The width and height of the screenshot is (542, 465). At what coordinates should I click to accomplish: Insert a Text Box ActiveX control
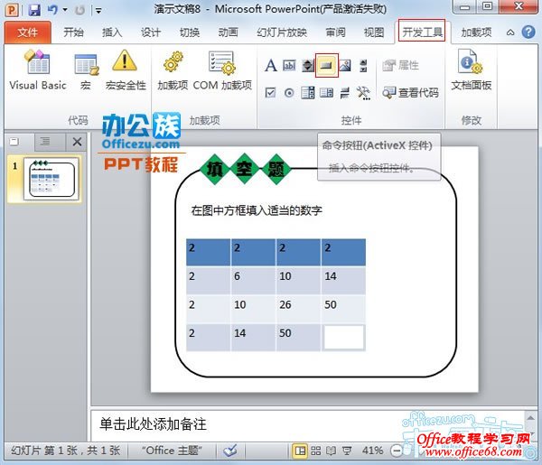[289, 65]
